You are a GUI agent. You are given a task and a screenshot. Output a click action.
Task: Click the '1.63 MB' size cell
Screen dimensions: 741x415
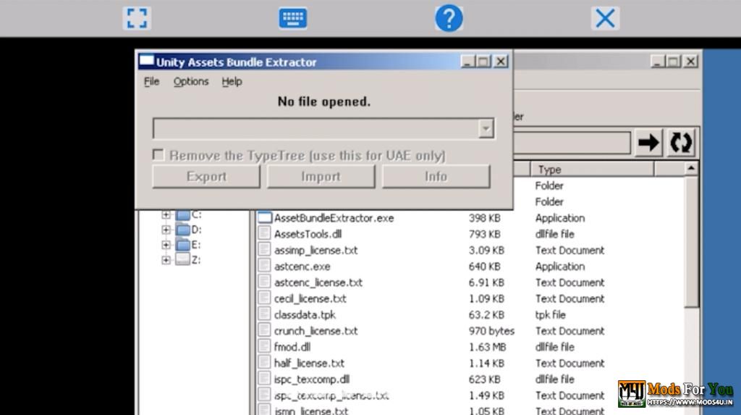487,347
